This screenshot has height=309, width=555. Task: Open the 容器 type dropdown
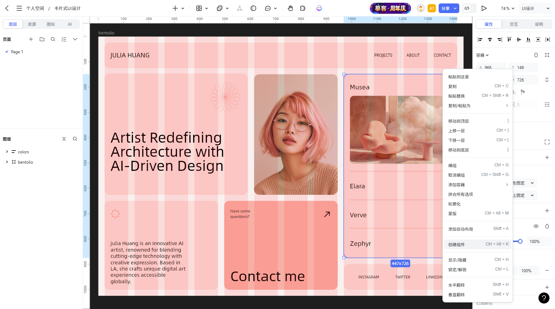[482, 55]
